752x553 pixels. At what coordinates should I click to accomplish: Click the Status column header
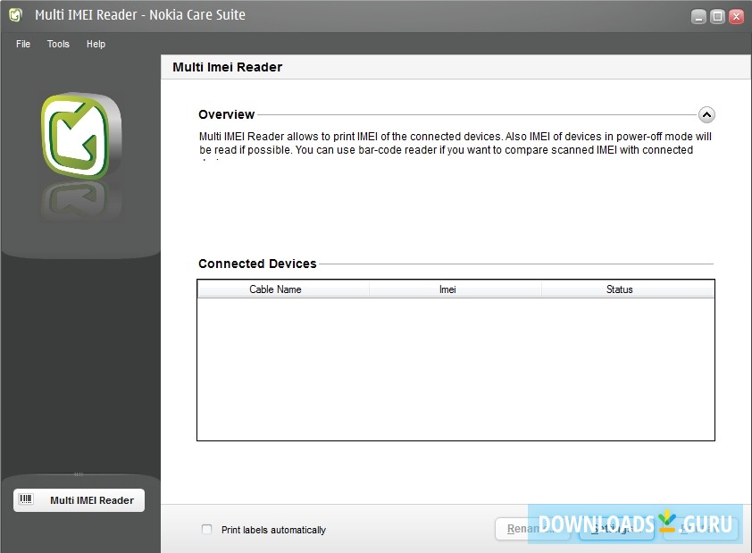(x=619, y=289)
